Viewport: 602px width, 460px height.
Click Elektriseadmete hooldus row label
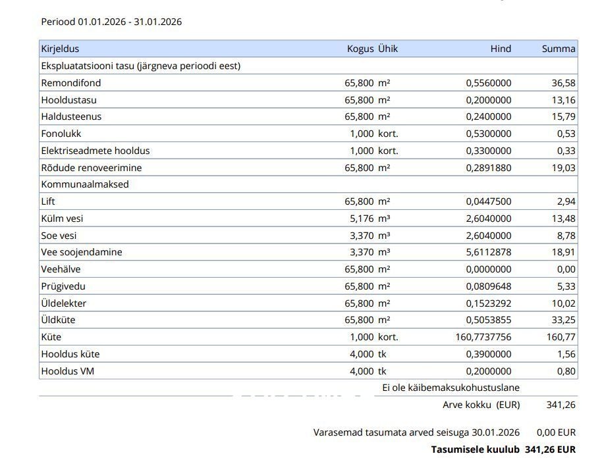[96, 151]
